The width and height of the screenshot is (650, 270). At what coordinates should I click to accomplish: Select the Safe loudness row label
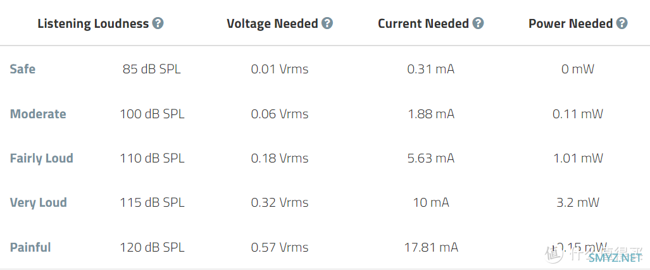[23, 69]
